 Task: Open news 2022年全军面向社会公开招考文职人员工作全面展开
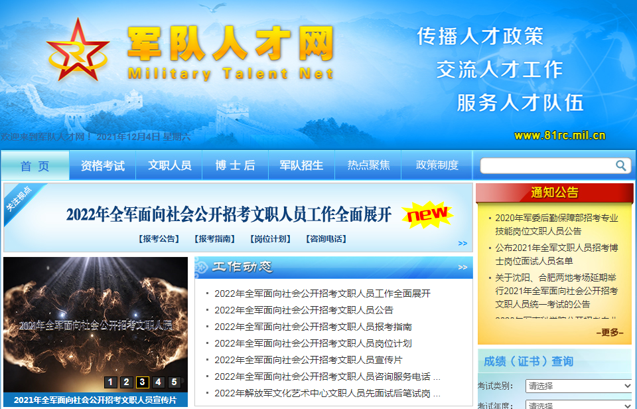(x=322, y=293)
